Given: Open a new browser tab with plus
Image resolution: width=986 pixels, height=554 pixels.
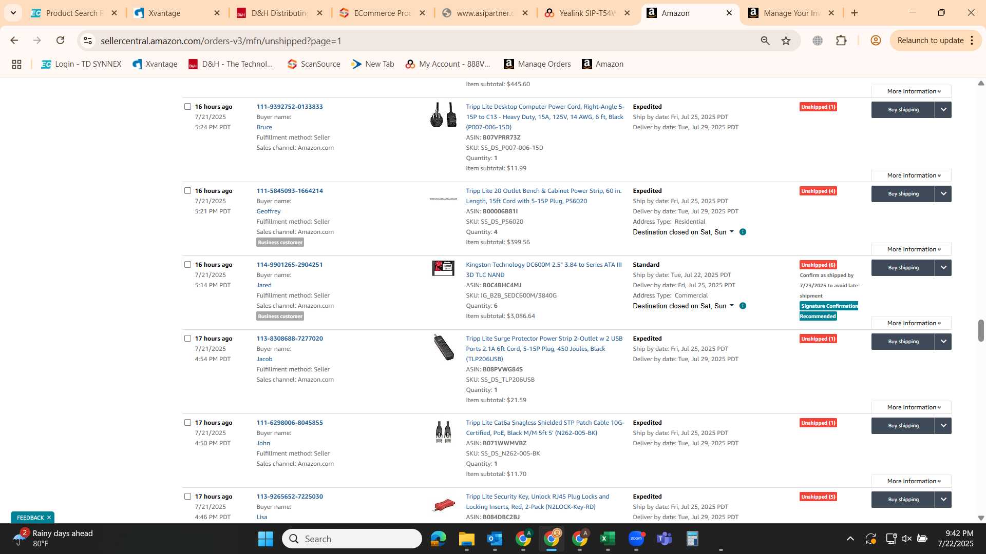Looking at the screenshot, I should point(855,13).
